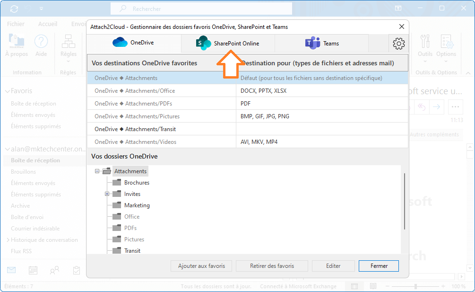
Task: Open the Tasks icon in bottom navigation
Action: (76, 270)
